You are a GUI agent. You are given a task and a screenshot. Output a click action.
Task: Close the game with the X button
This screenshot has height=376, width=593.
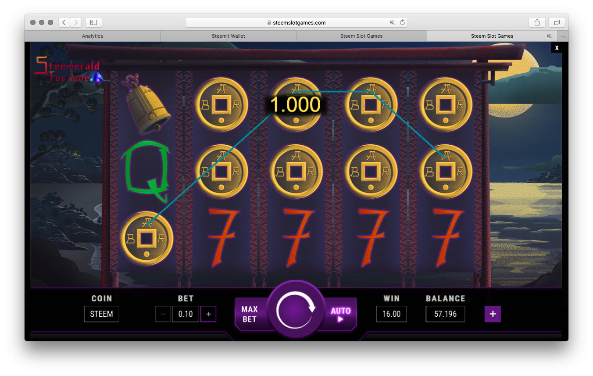pos(557,48)
